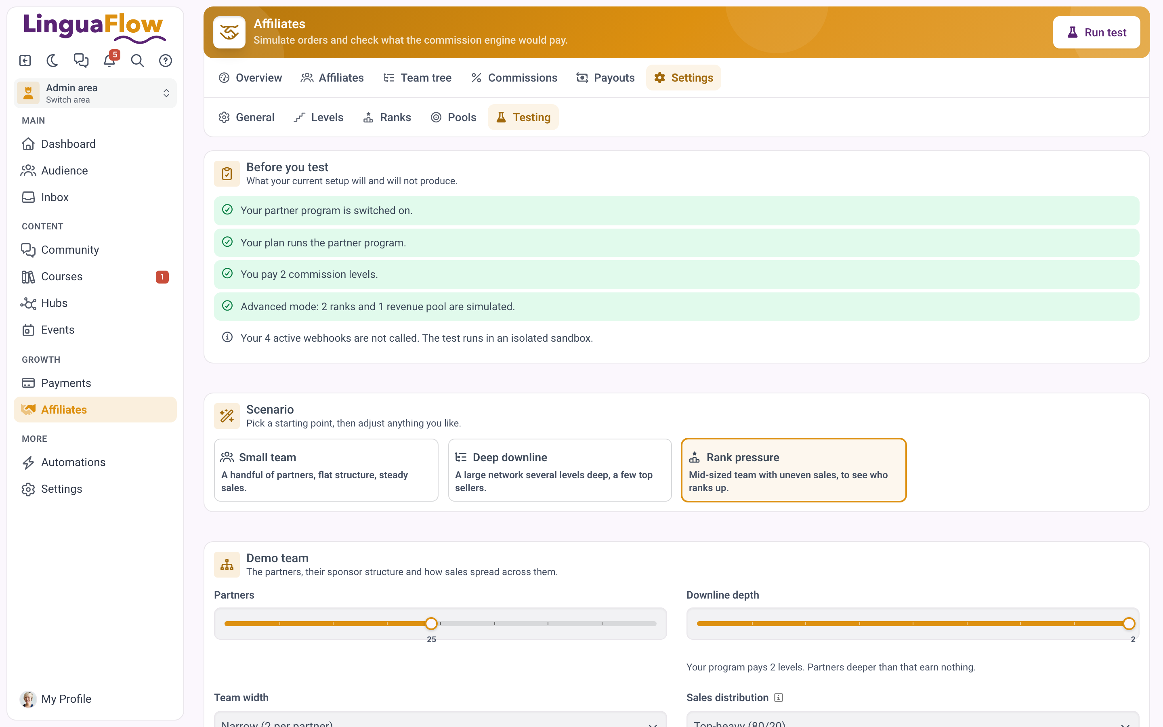Select the Deep downline scenario
This screenshot has width=1163, height=727.
[560, 470]
